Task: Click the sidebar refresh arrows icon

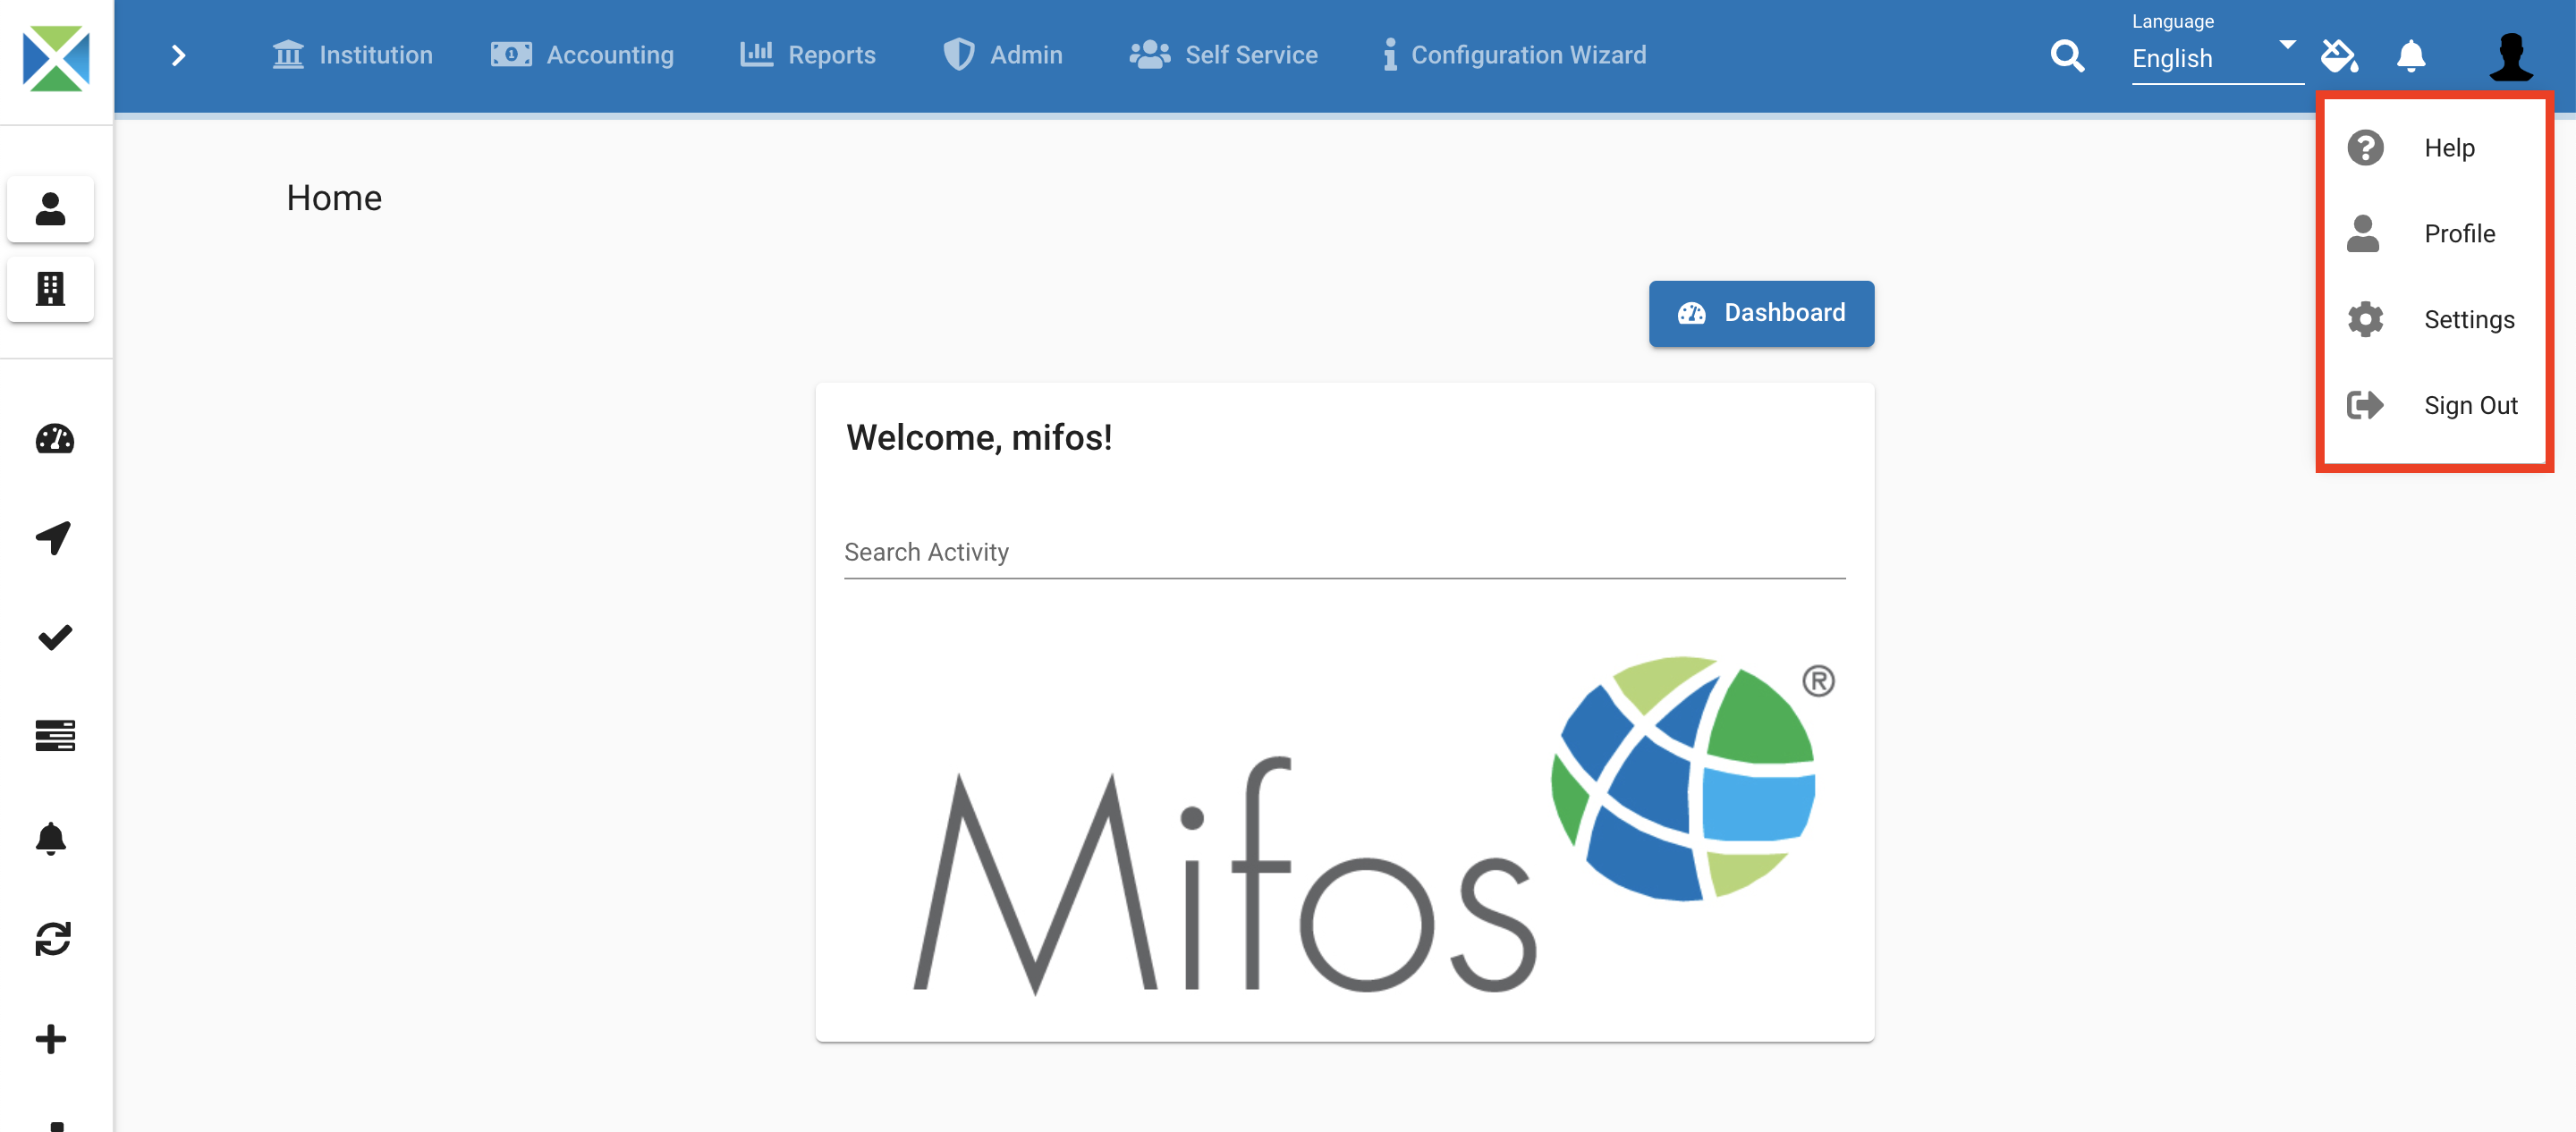Action: coord(53,939)
